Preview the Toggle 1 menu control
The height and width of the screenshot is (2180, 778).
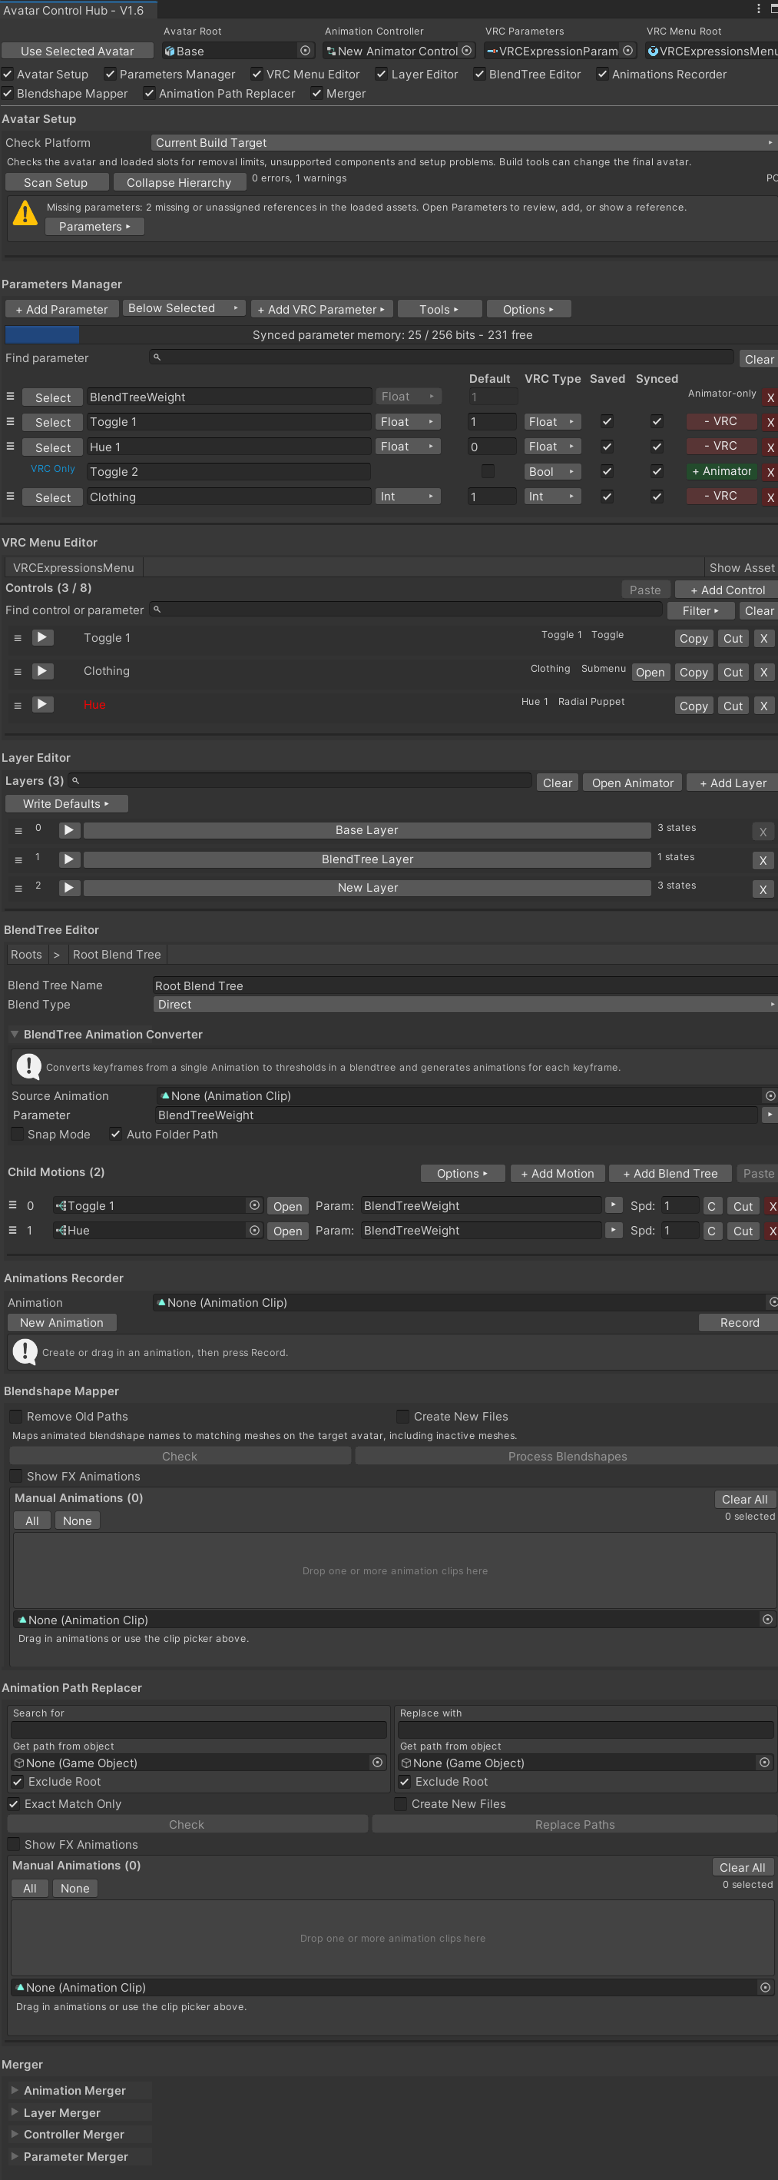(x=42, y=637)
